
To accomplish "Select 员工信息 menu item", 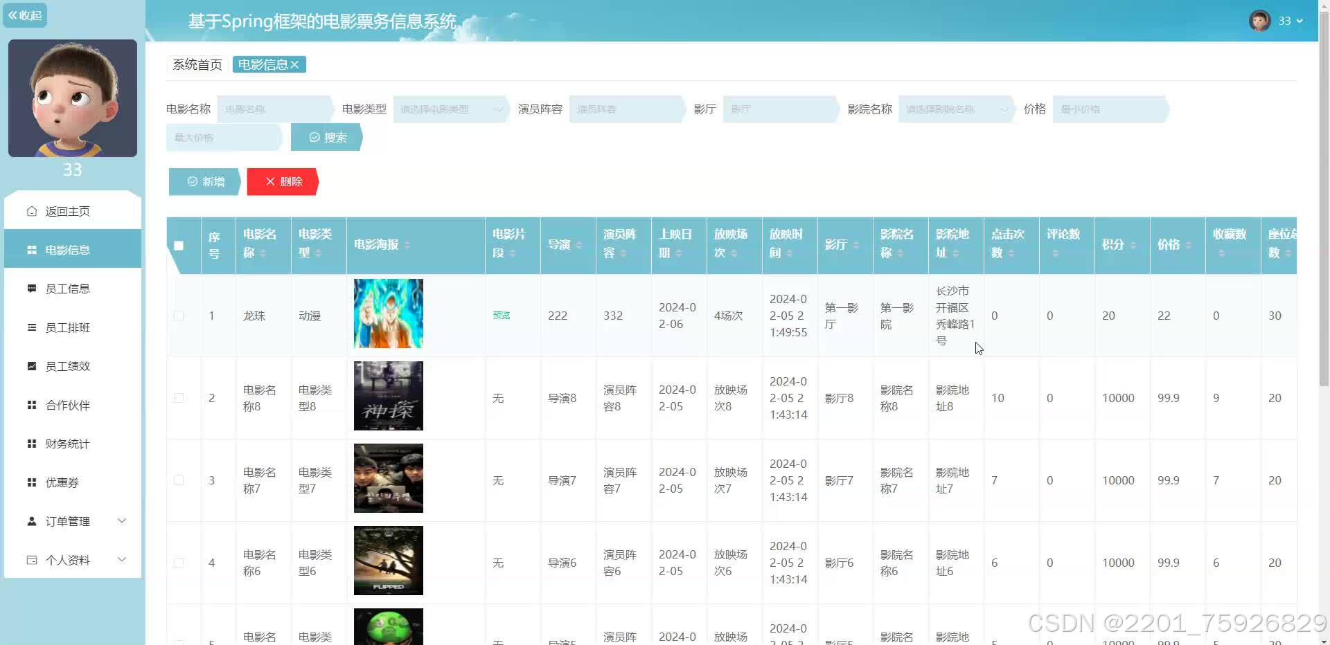I will coord(73,289).
